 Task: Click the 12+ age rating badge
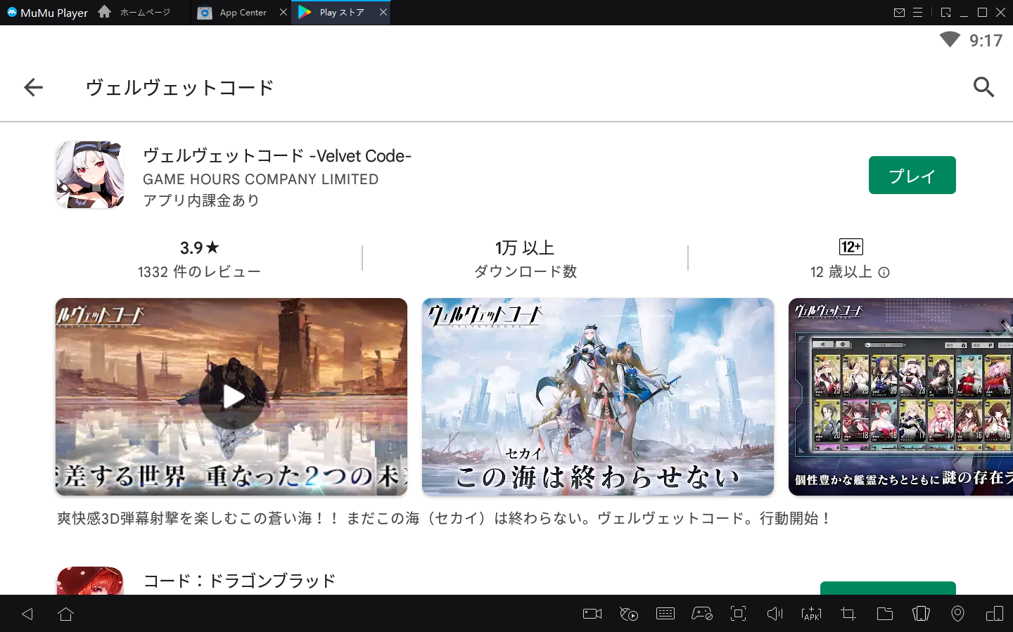point(851,247)
